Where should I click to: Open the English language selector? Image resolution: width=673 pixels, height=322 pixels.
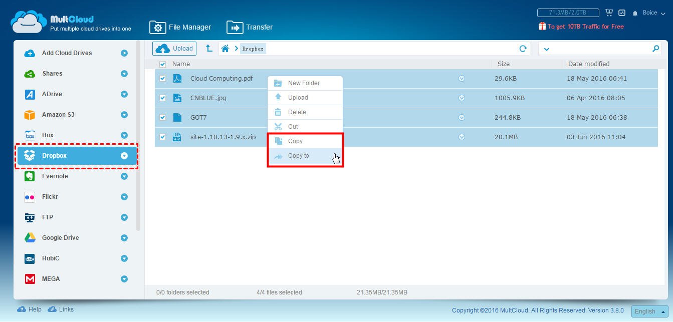(x=650, y=311)
